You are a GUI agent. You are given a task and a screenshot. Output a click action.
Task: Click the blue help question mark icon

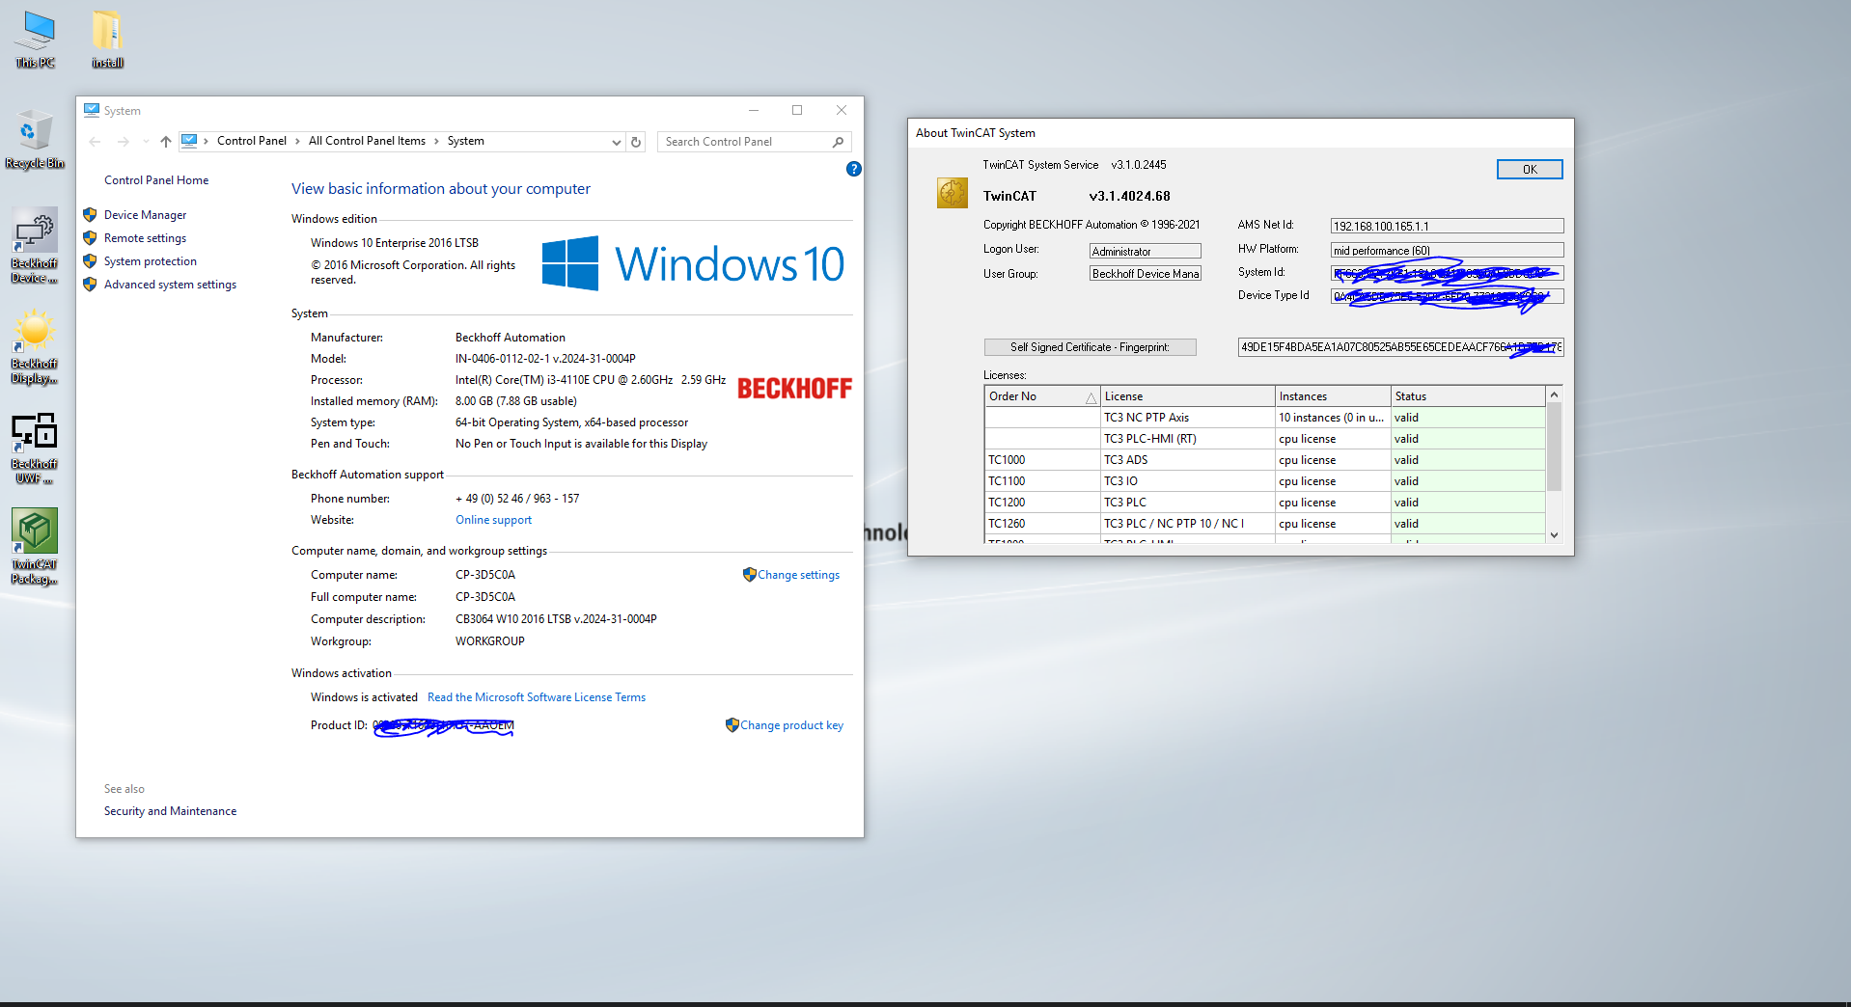tap(853, 169)
